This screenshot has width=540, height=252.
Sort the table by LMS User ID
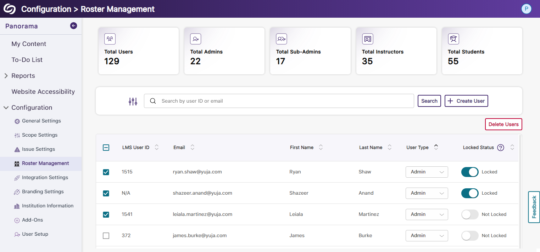click(156, 147)
